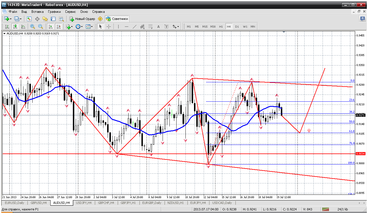Open the Вставка menu
368x213 pixels.
click(x=37, y=12)
